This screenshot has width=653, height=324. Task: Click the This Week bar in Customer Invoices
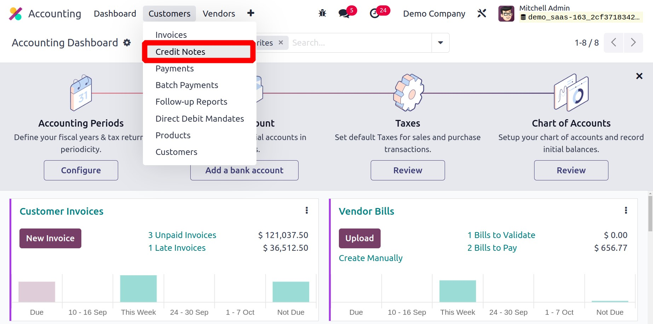click(x=138, y=289)
